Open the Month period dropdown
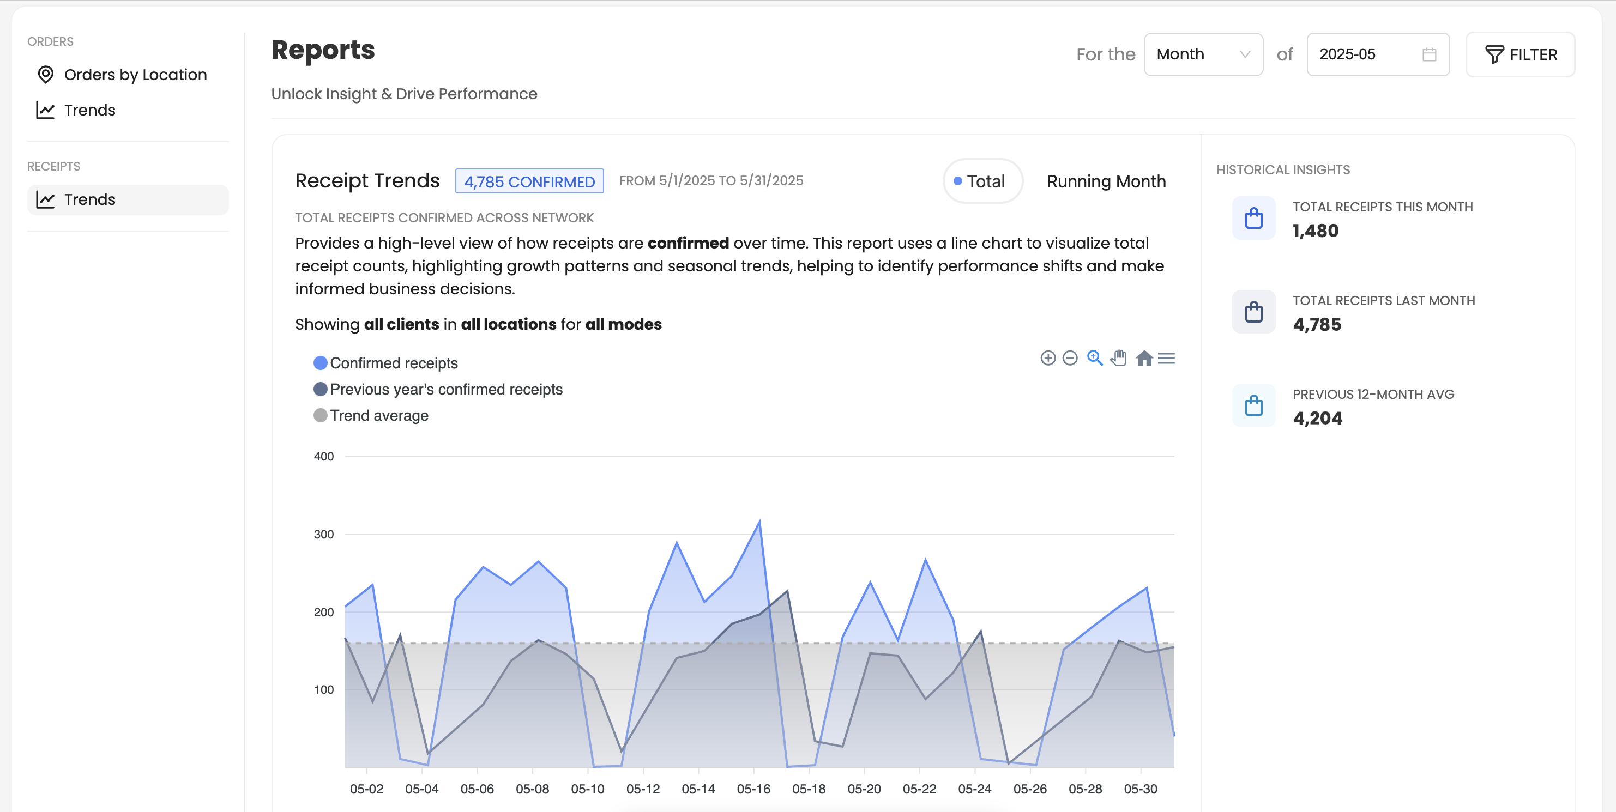1616x812 pixels. (1203, 54)
